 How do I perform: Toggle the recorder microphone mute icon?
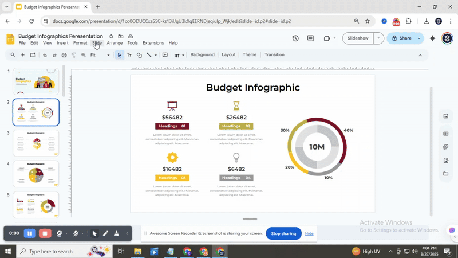[76, 233]
